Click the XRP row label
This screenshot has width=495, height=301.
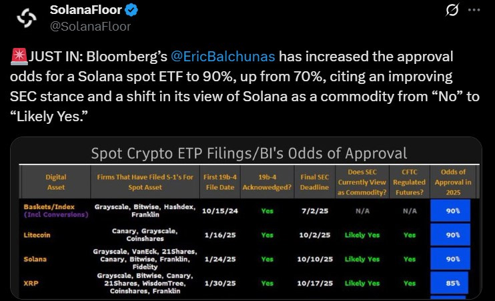coord(31,283)
